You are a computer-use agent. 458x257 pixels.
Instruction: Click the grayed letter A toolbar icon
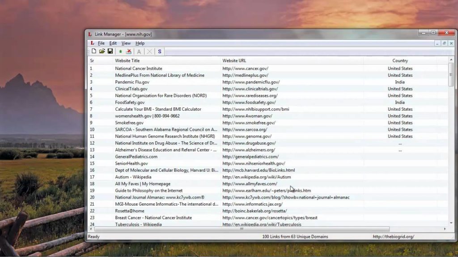[x=139, y=52]
